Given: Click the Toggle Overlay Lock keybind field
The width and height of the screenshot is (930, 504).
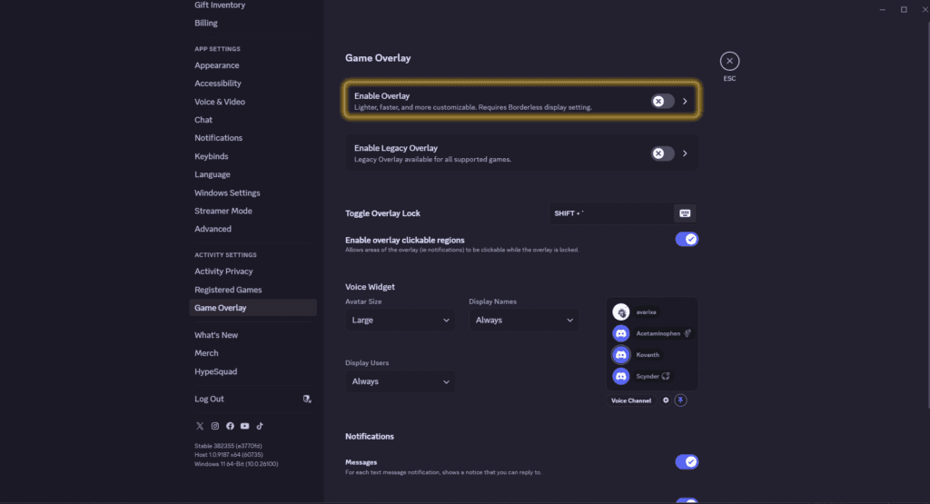Looking at the screenshot, I should point(610,213).
